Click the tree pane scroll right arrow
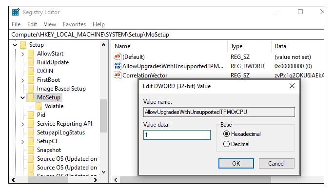The width and height of the screenshot is (334, 189). click(96, 180)
